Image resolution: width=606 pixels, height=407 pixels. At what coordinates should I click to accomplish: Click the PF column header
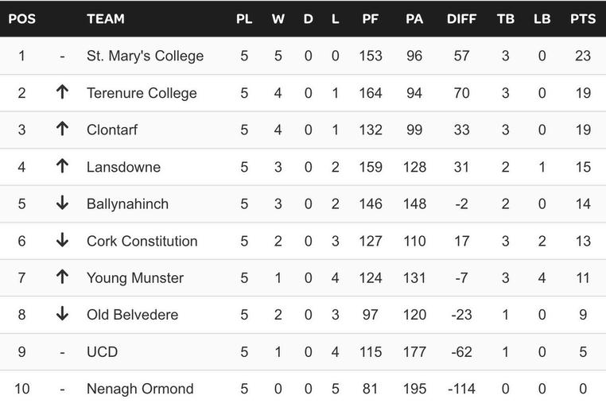point(370,19)
